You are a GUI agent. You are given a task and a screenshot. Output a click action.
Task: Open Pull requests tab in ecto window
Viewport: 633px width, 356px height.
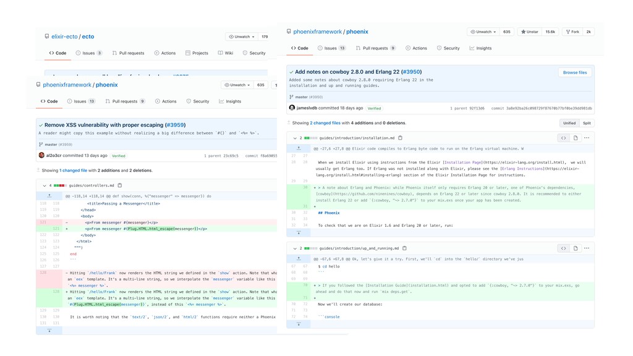click(x=129, y=53)
